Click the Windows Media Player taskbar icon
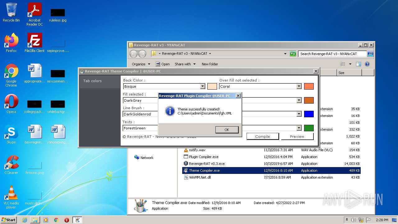398x224 pixels. coord(46,220)
